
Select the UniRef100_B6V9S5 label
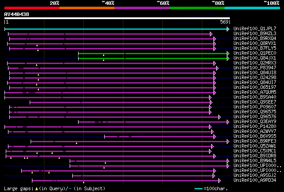tap(255, 136)
